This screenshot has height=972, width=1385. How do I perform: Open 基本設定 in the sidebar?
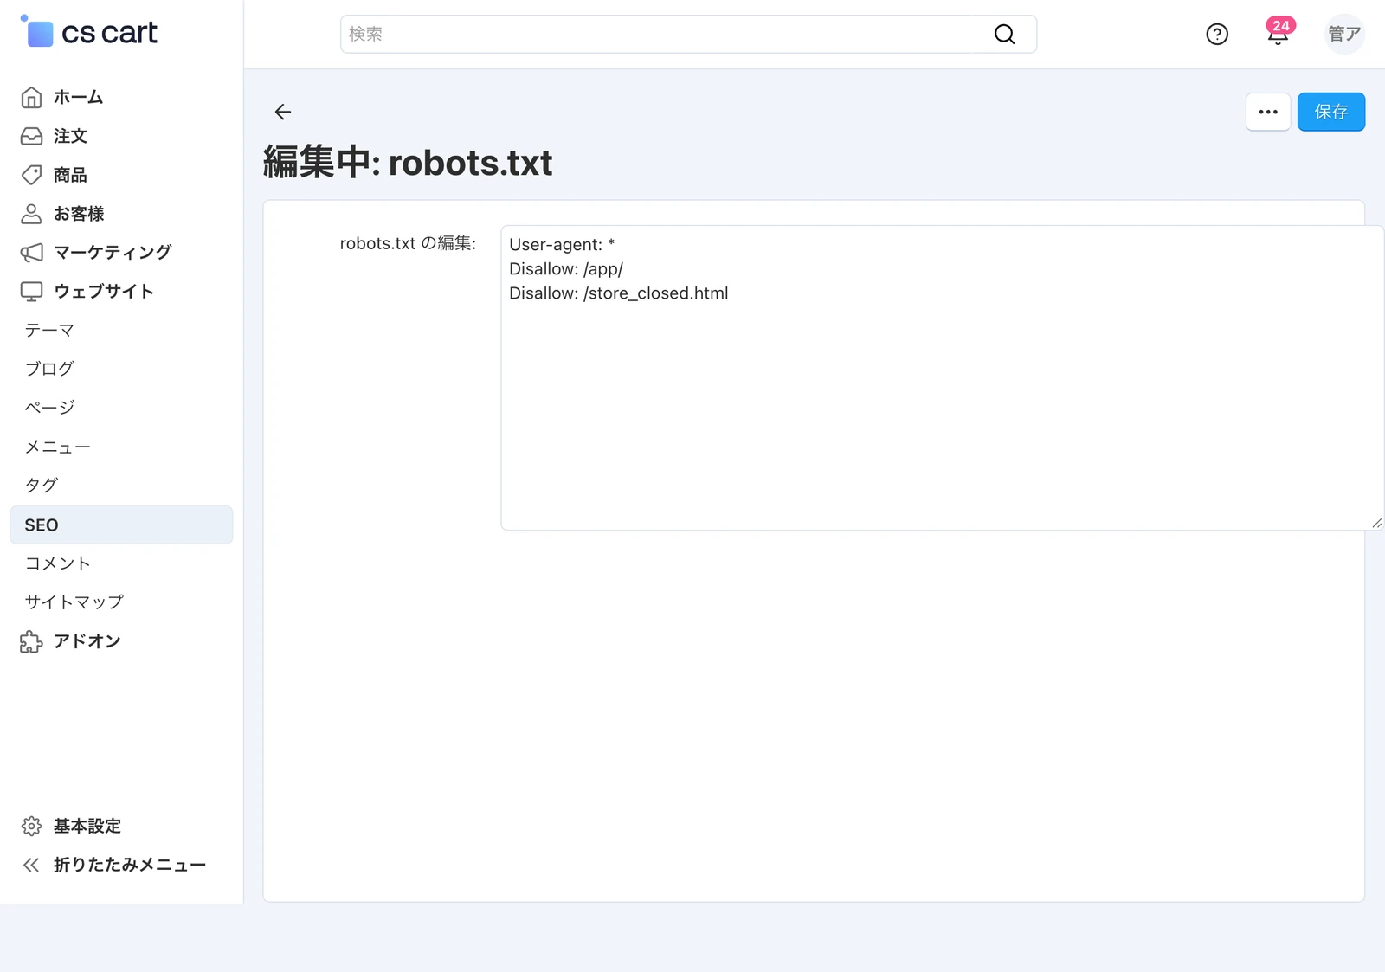87,827
